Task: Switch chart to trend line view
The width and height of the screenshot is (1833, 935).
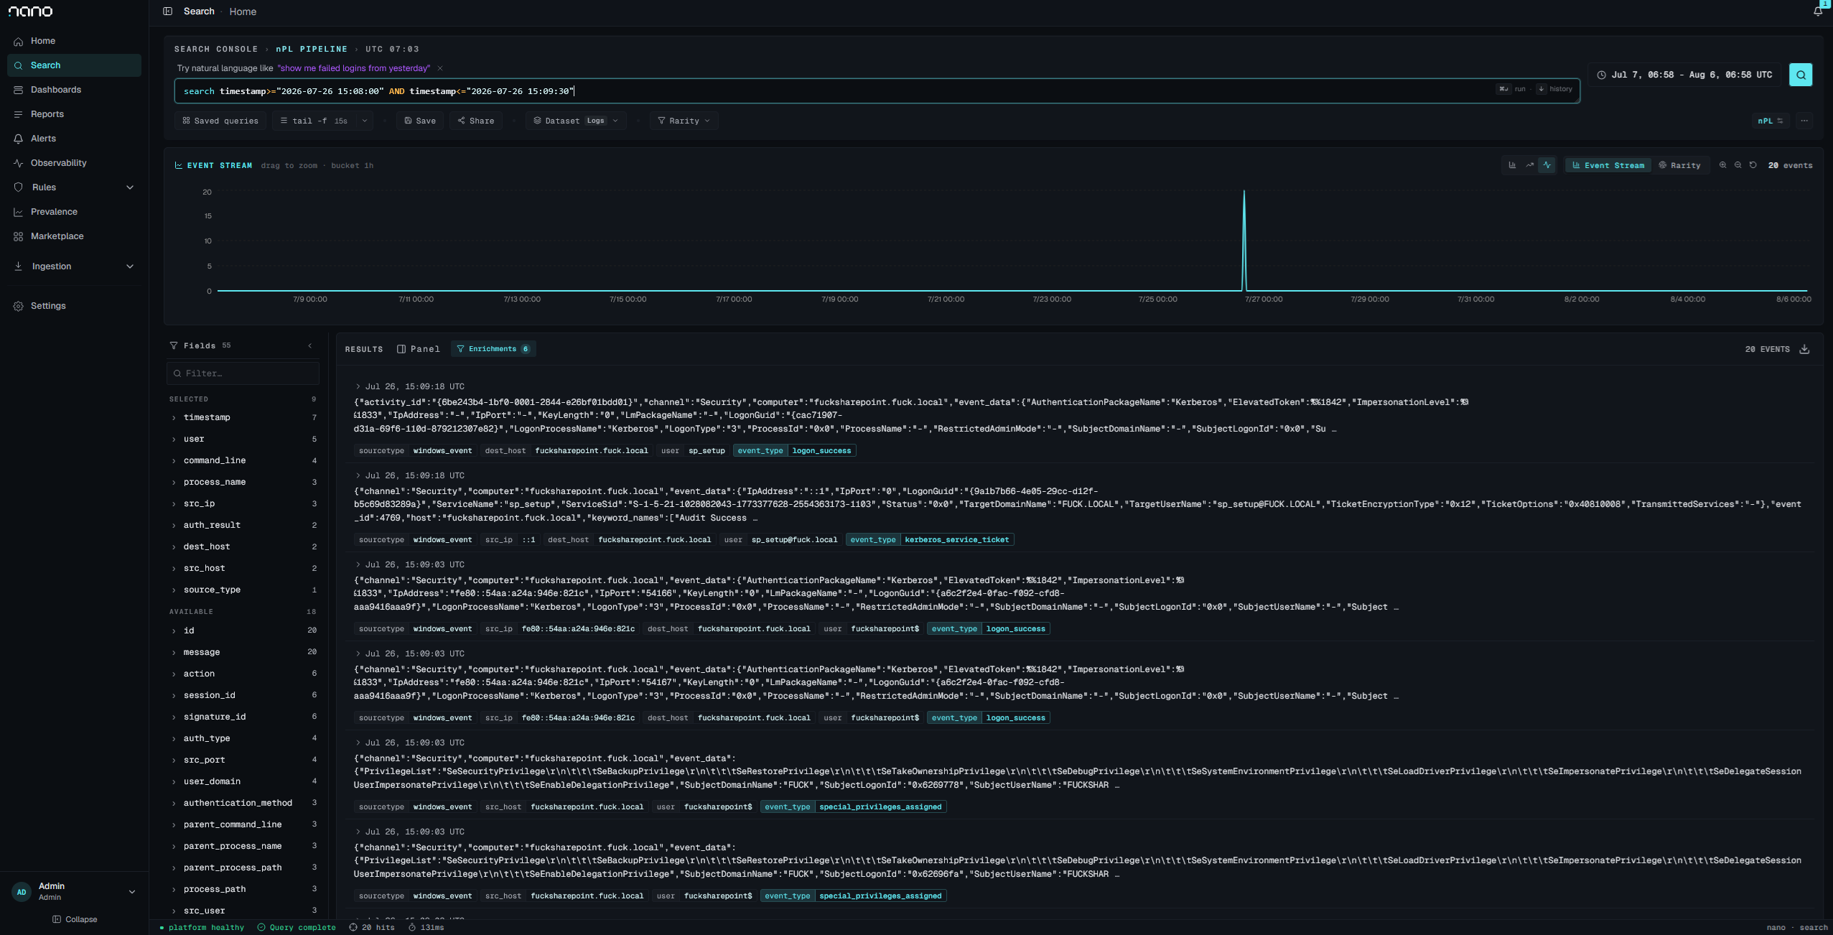Action: 1530,165
